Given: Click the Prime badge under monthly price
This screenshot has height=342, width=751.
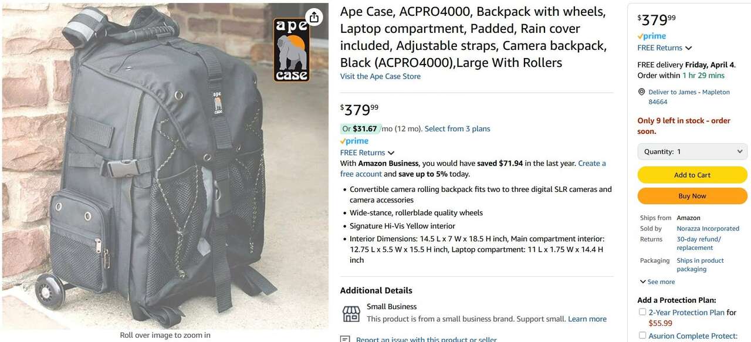Looking at the screenshot, I should pos(354,141).
